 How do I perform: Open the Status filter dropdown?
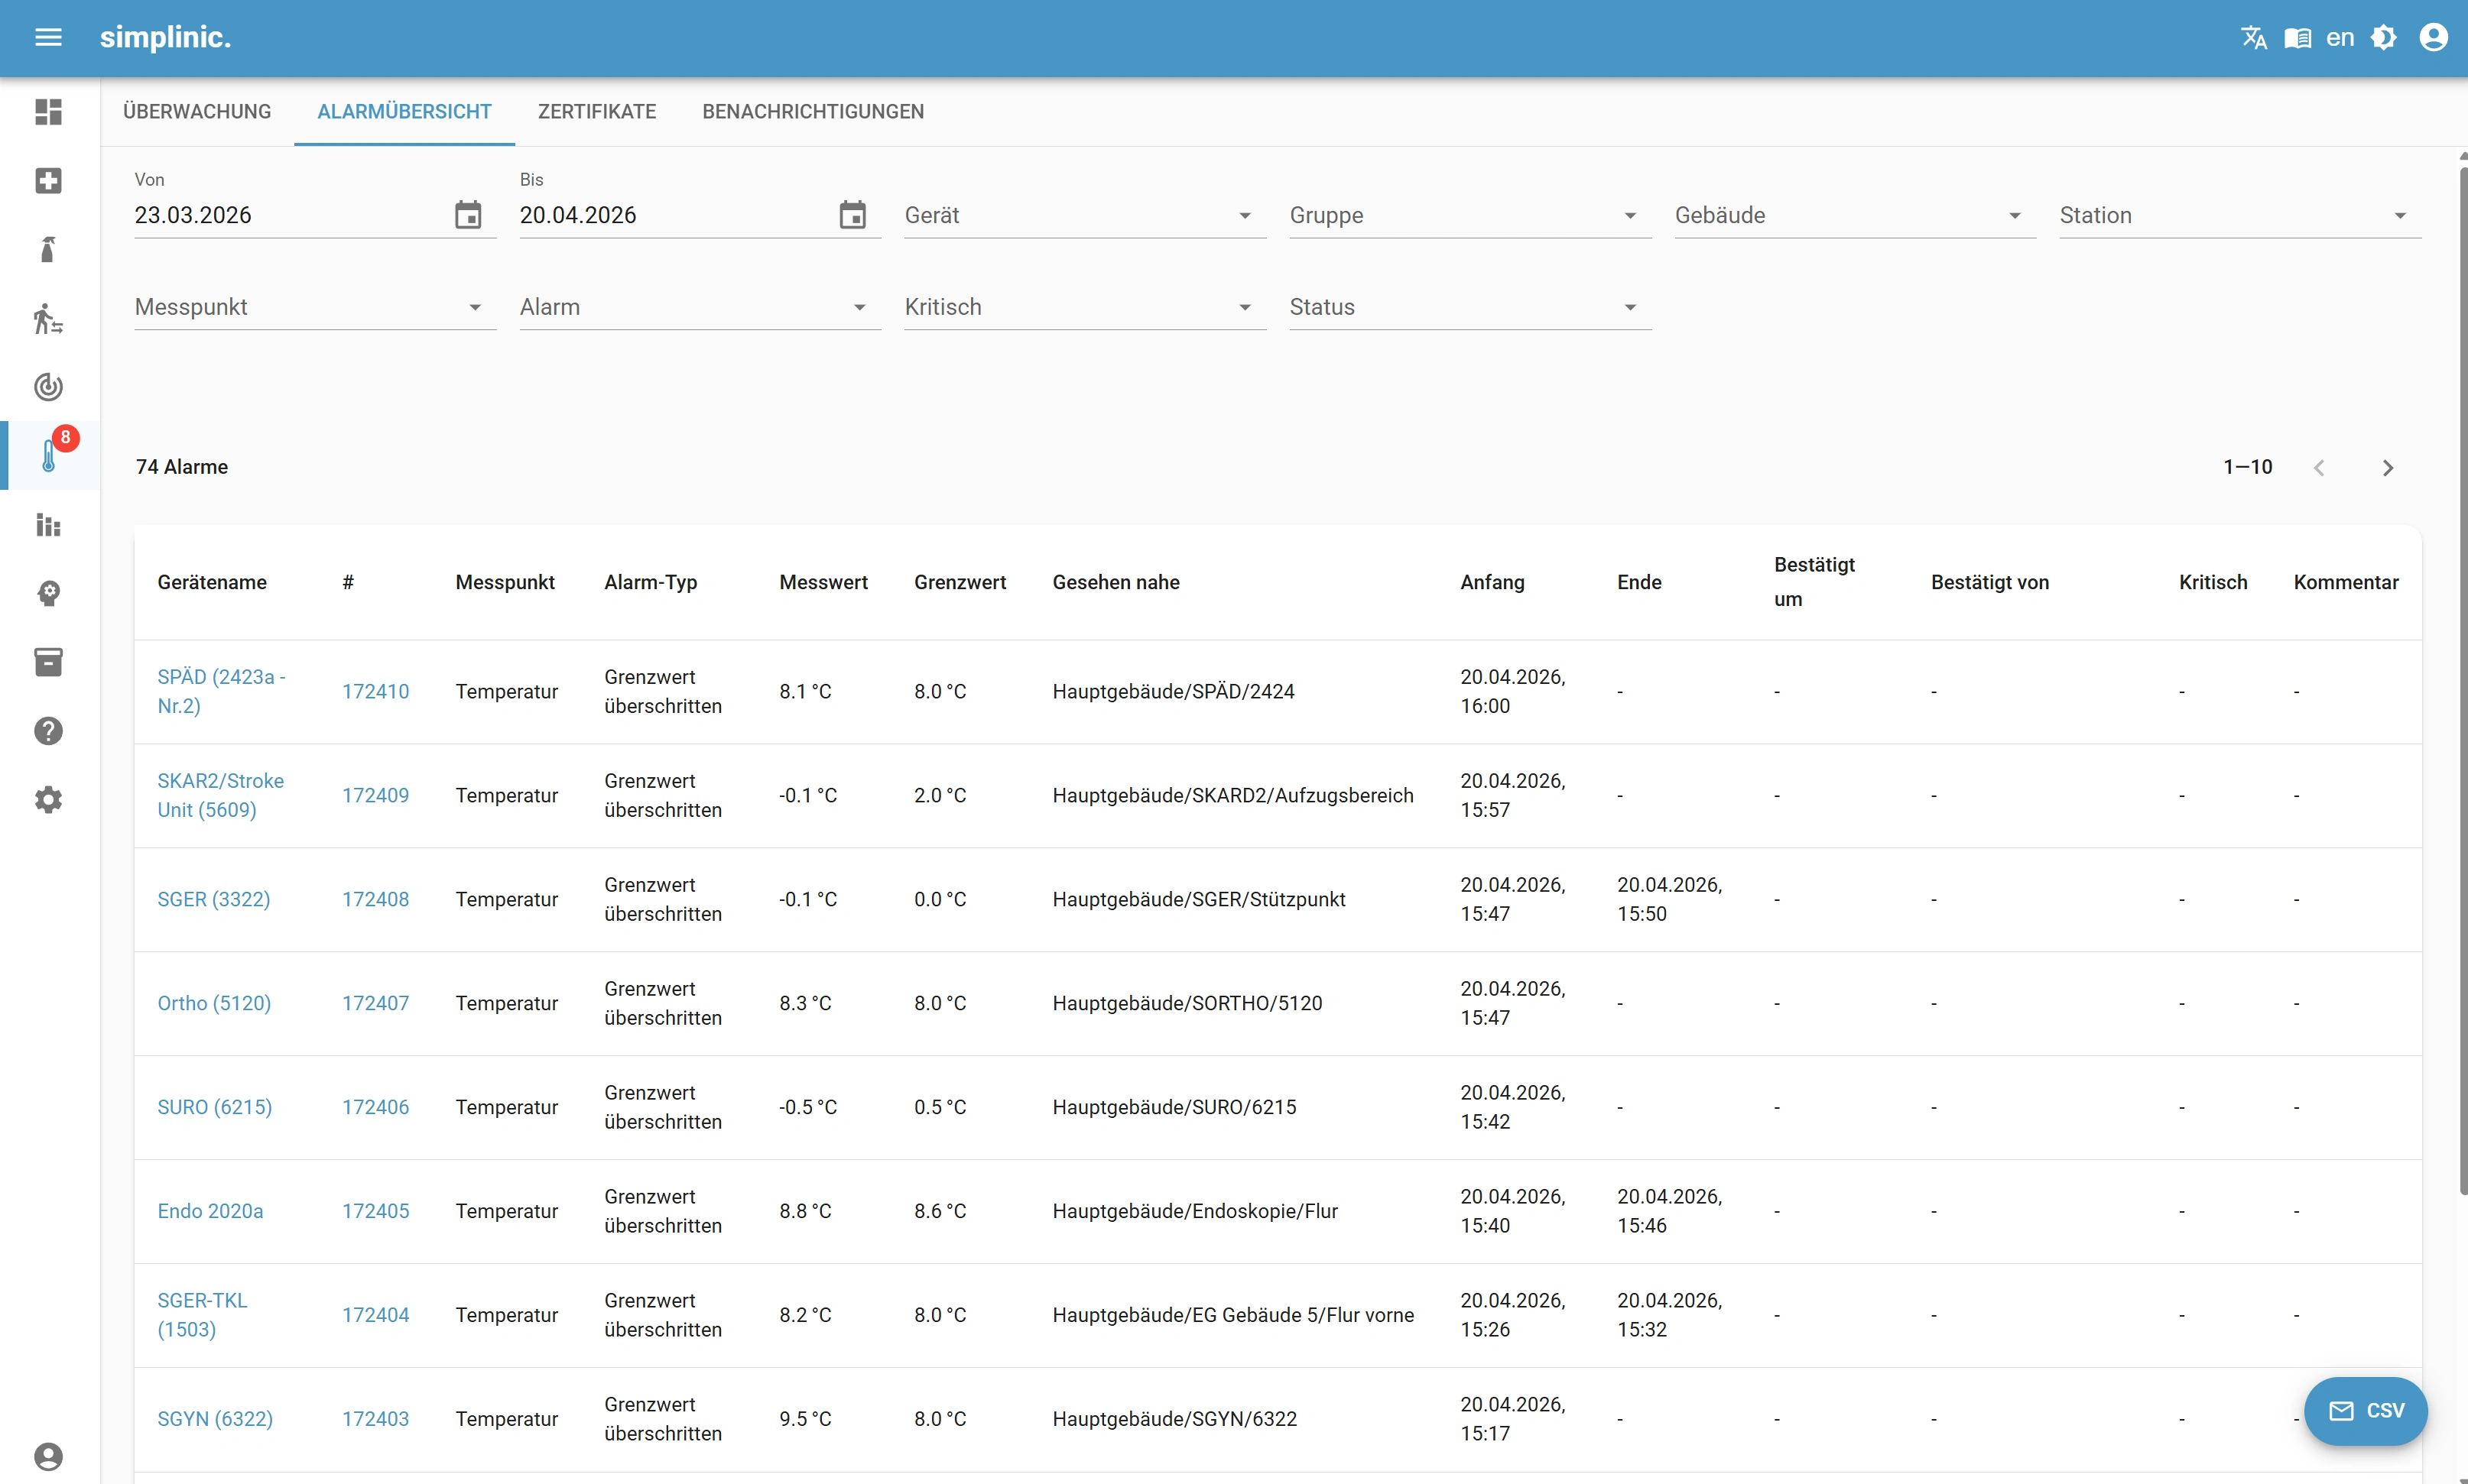click(x=1469, y=308)
